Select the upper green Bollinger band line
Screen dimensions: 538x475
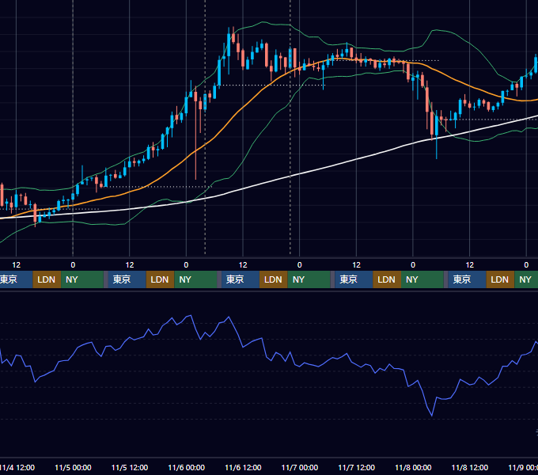[x=298, y=31]
